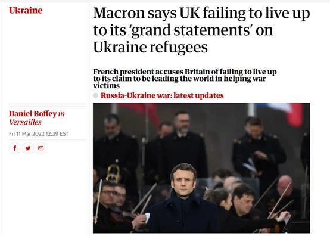
Task: Click the grey bullet beside latest updates
Action: (96, 95)
